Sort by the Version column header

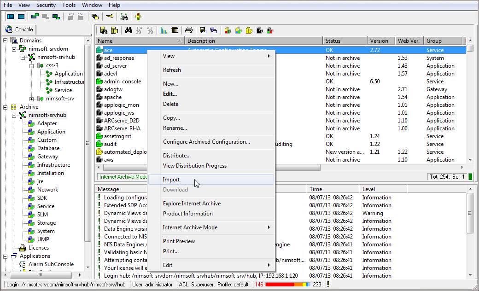[381, 41]
